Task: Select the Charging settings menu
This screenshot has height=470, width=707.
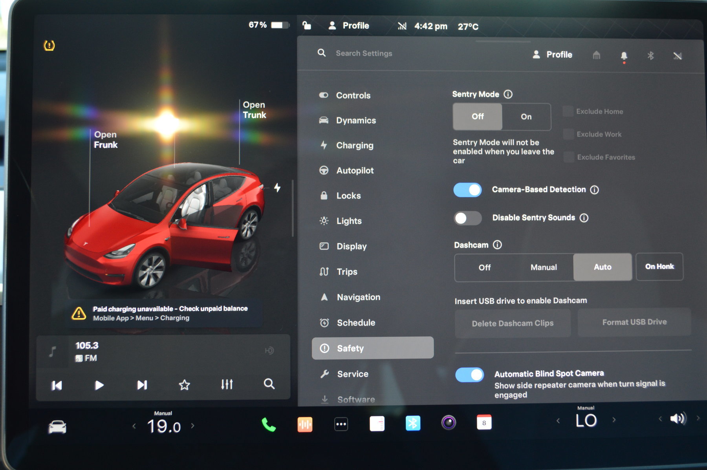Action: click(354, 145)
